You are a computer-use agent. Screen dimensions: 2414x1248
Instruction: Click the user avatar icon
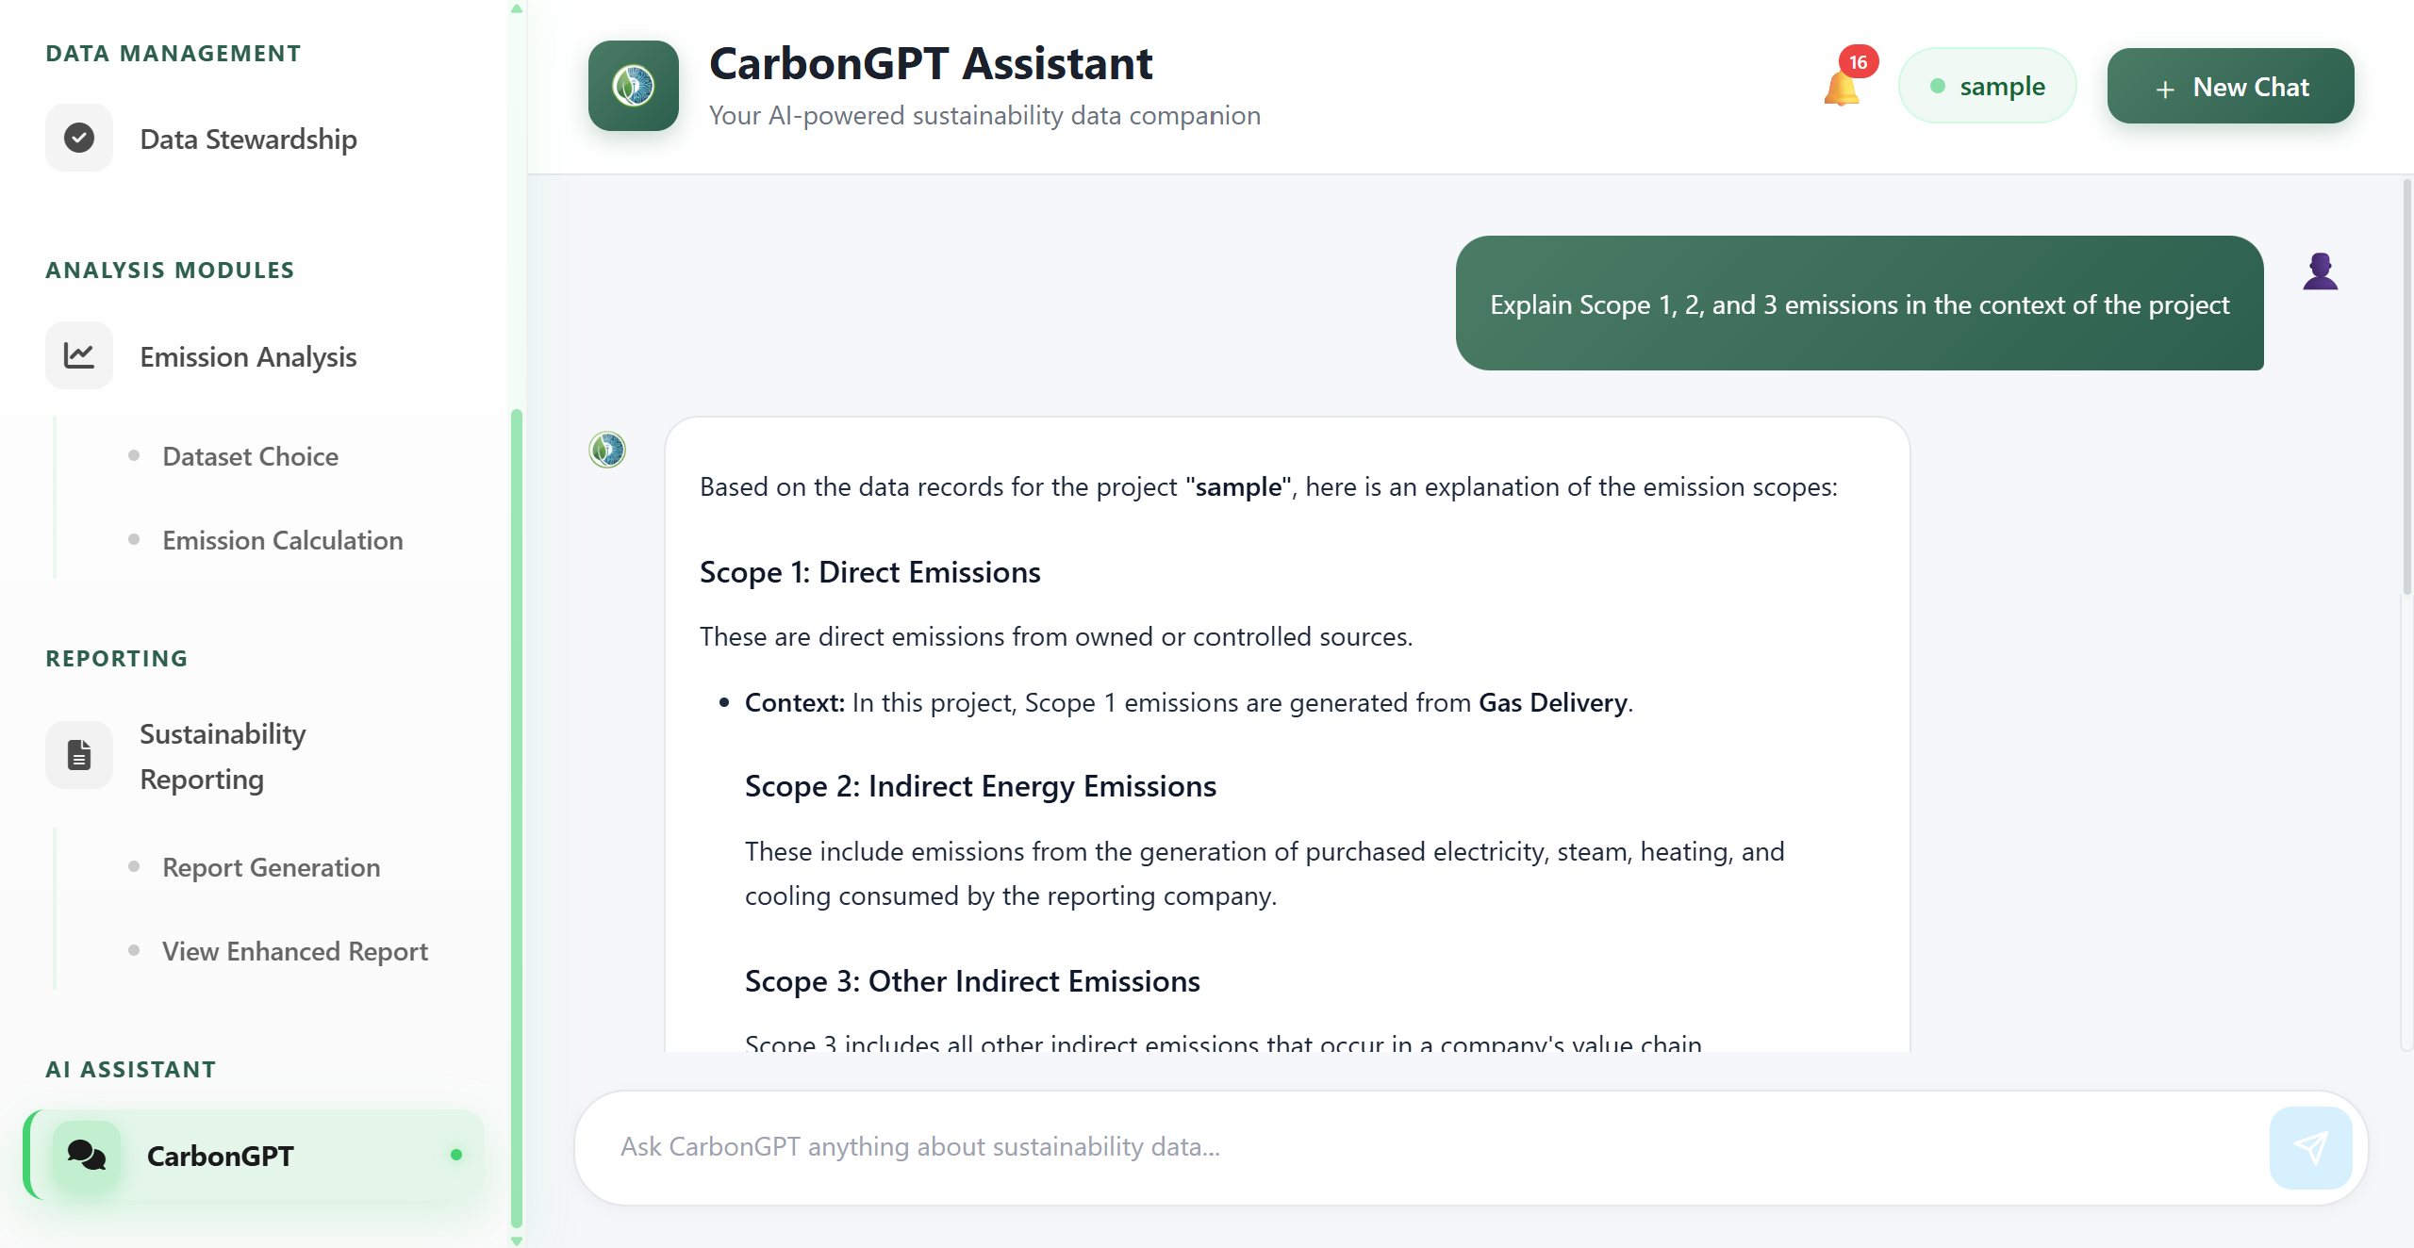pyautogui.click(x=2320, y=272)
